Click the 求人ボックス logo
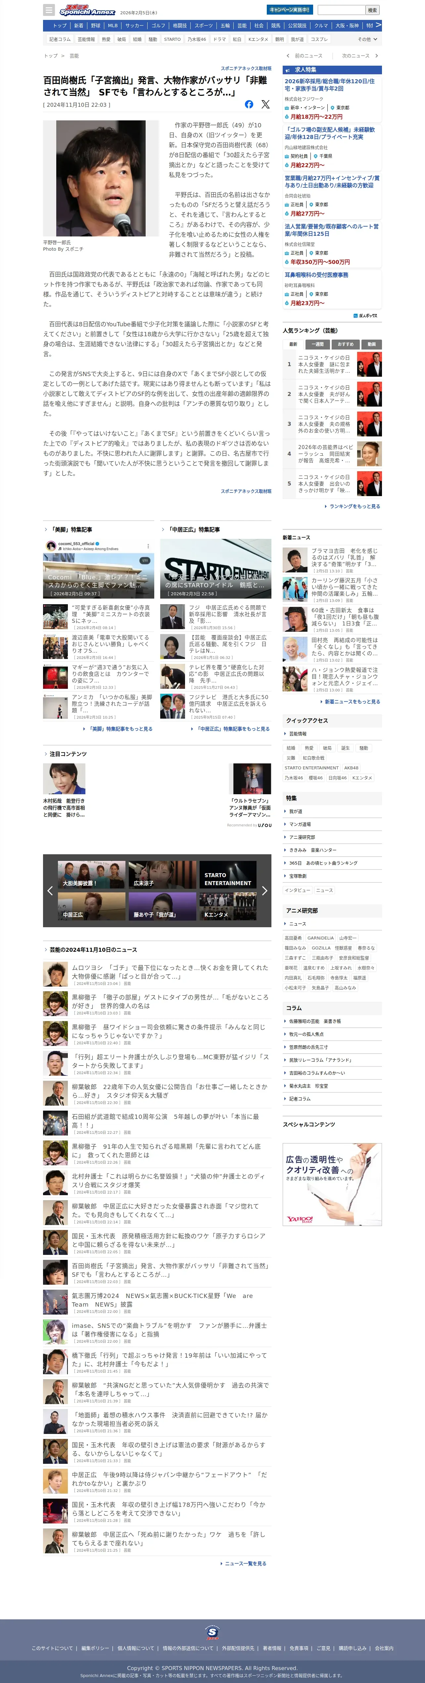The height and width of the screenshot is (1683, 425). click(365, 316)
